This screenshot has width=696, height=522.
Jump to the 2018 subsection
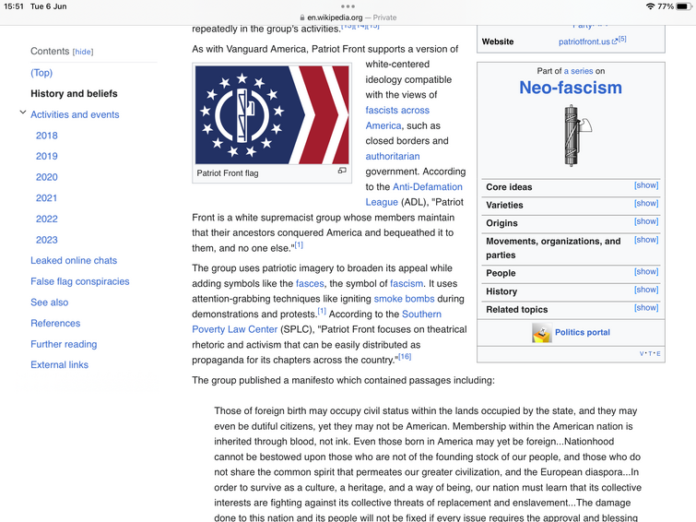pyautogui.click(x=47, y=136)
